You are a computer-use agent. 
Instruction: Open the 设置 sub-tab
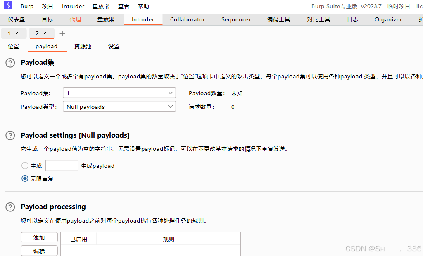pyautogui.click(x=114, y=46)
